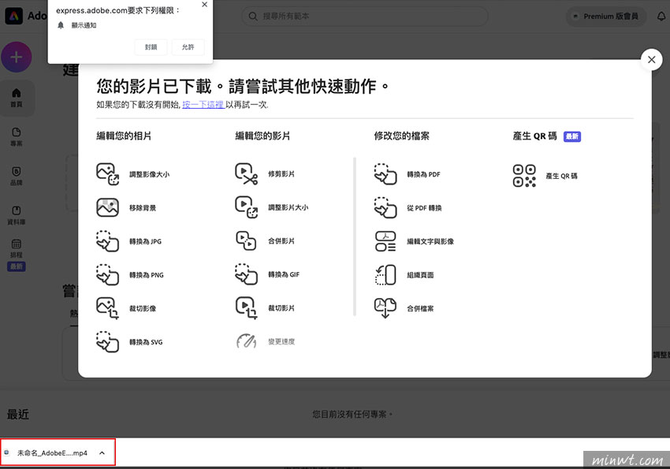Click the 裁切影片 label

pos(281,308)
